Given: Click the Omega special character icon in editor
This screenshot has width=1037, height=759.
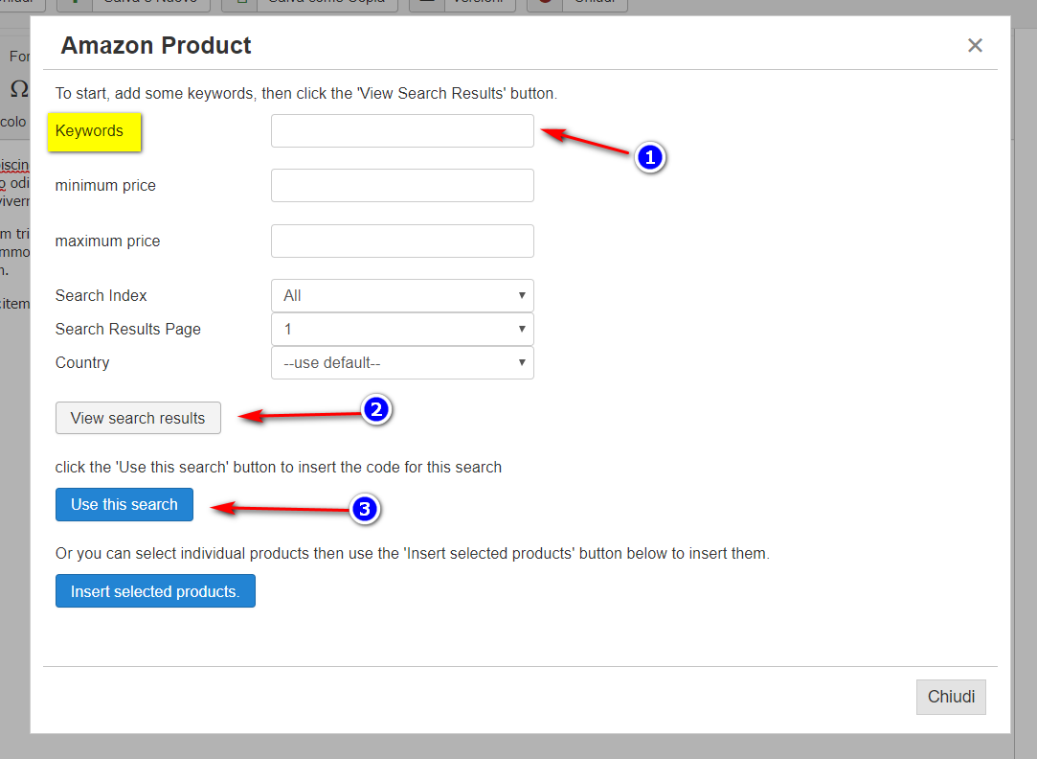Looking at the screenshot, I should pos(19,88).
